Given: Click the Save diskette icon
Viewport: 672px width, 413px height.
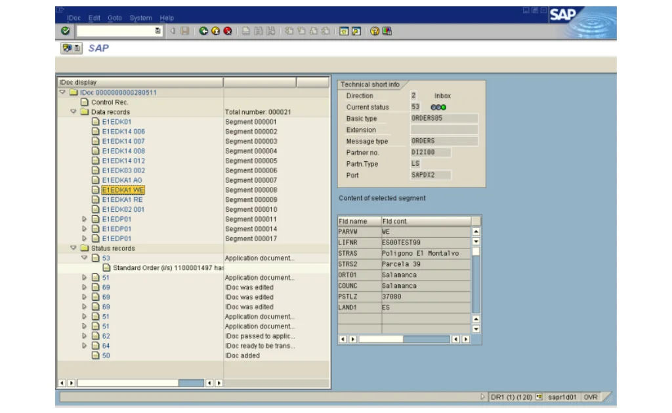Looking at the screenshot, I should pyautogui.click(x=184, y=31).
